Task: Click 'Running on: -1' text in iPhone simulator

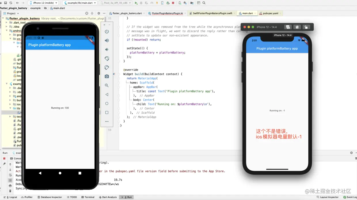Action: [x=277, y=111]
